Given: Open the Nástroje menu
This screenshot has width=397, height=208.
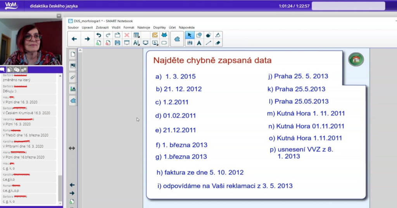Looking at the screenshot, I should (x=143, y=28).
